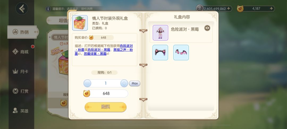Image resolution: width=287 pixels, height=129 pixels.
Task: Click the Valentine gift box icon
Action: 80,23
